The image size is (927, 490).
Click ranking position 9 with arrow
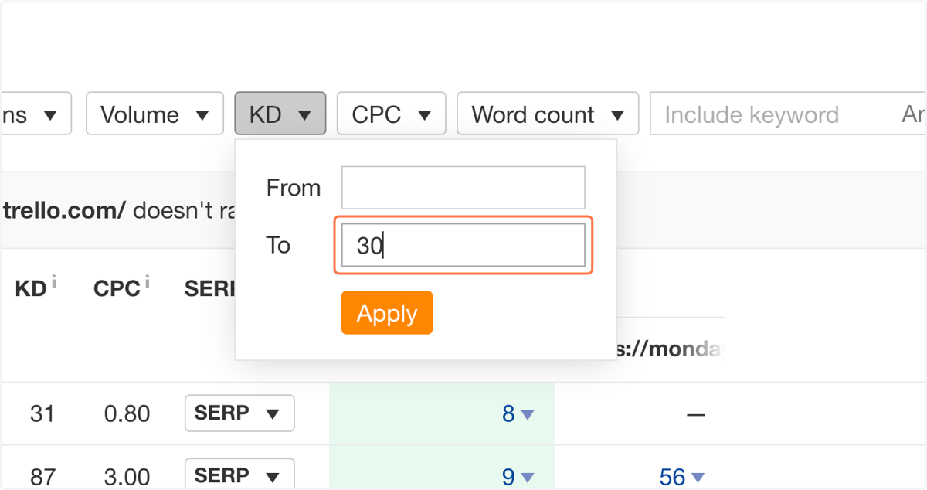tap(518, 477)
